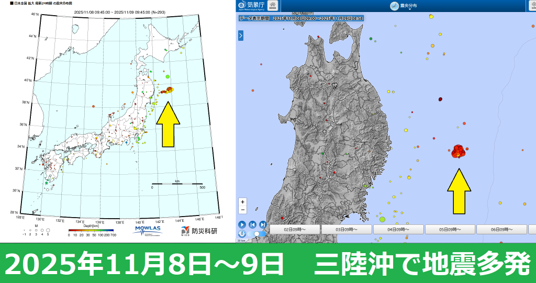Click the animation speed clock icon
The height and width of the screenshot is (283, 536).
(242, 234)
